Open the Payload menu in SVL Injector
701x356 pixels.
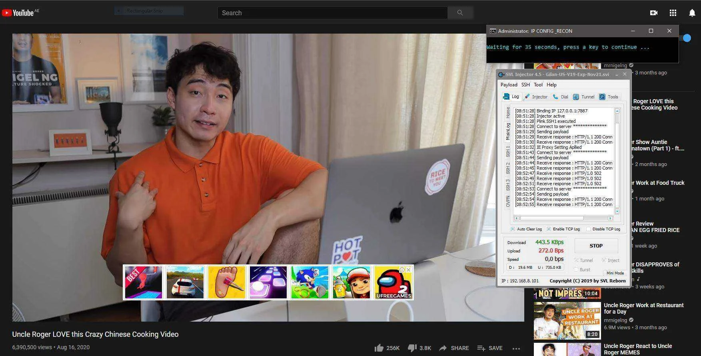(509, 85)
